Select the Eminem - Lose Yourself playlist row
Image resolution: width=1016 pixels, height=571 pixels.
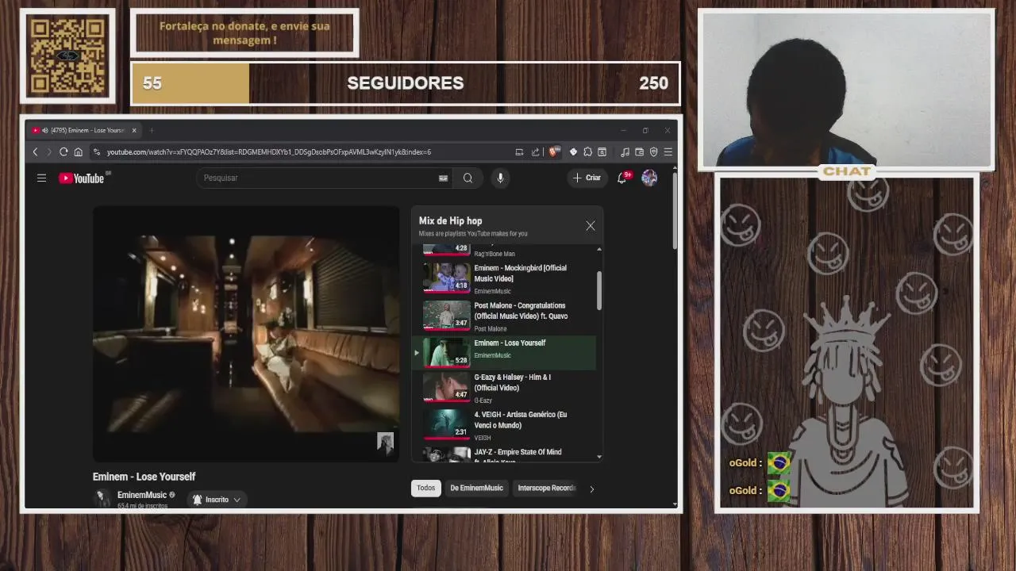click(x=504, y=353)
